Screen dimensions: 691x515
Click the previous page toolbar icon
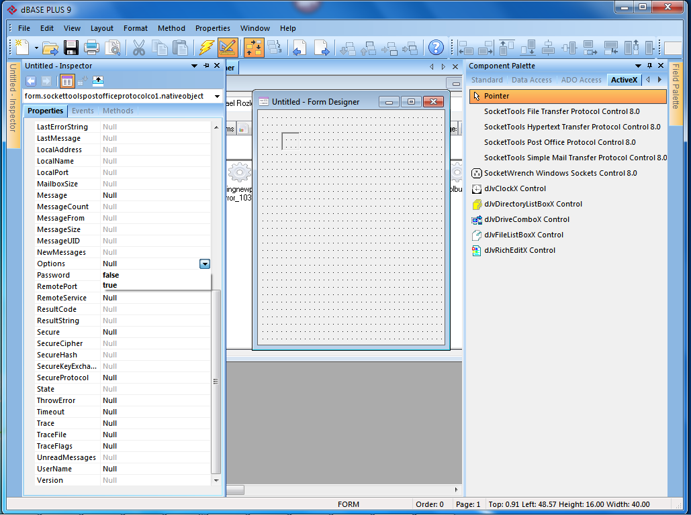click(300, 48)
